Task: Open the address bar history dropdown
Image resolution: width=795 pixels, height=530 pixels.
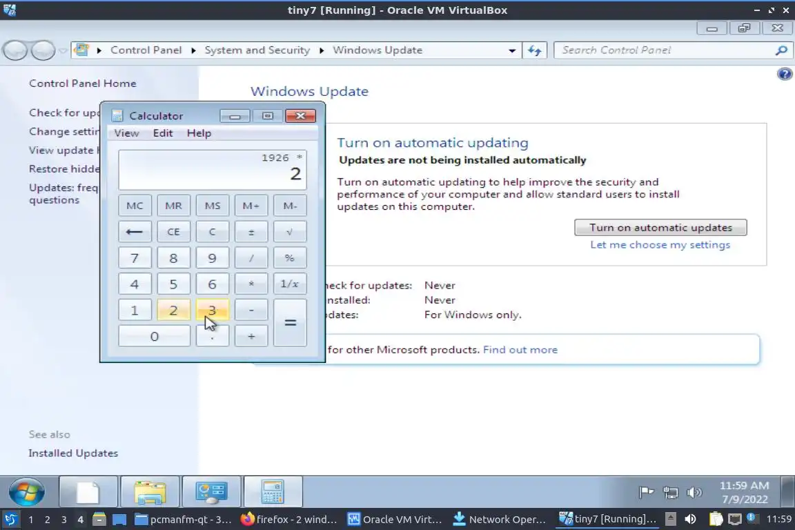Action: click(512, 50)
